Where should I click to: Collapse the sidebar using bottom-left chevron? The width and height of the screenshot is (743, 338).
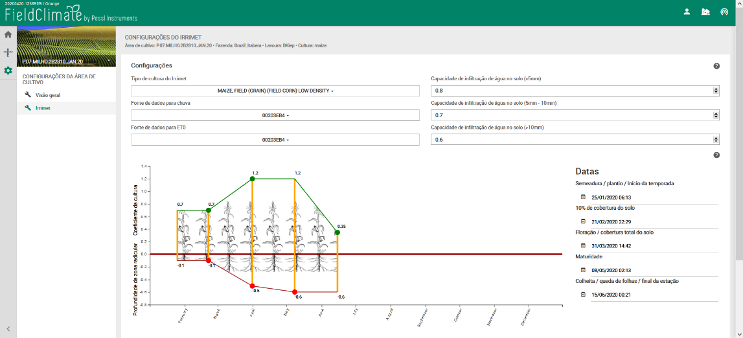pyautogui.click(x=8, y=328)
